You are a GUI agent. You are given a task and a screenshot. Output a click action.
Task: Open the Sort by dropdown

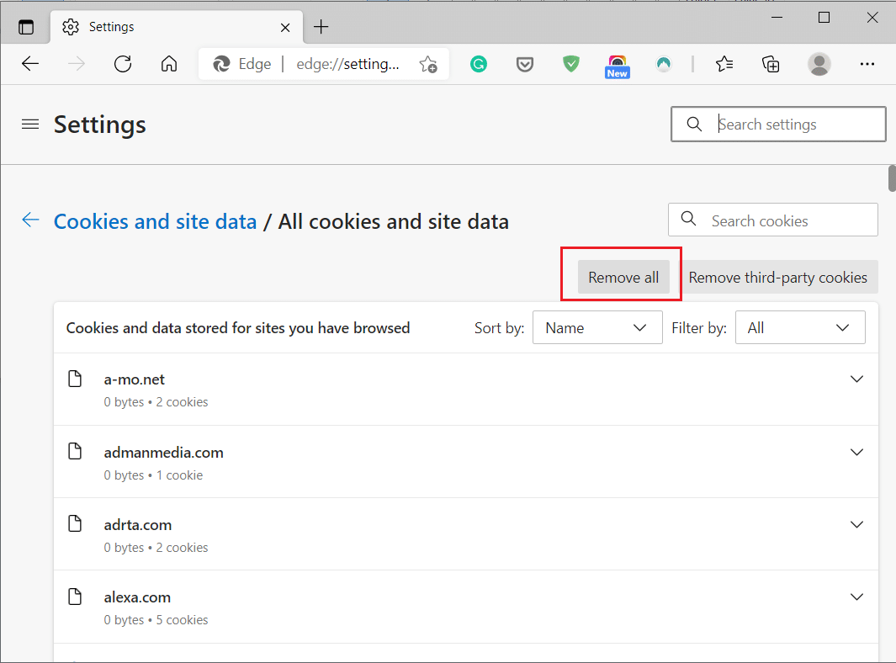pos(597,327)
